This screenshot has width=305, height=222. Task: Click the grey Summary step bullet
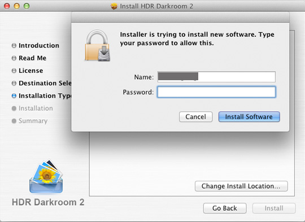(x=14, y=121)
